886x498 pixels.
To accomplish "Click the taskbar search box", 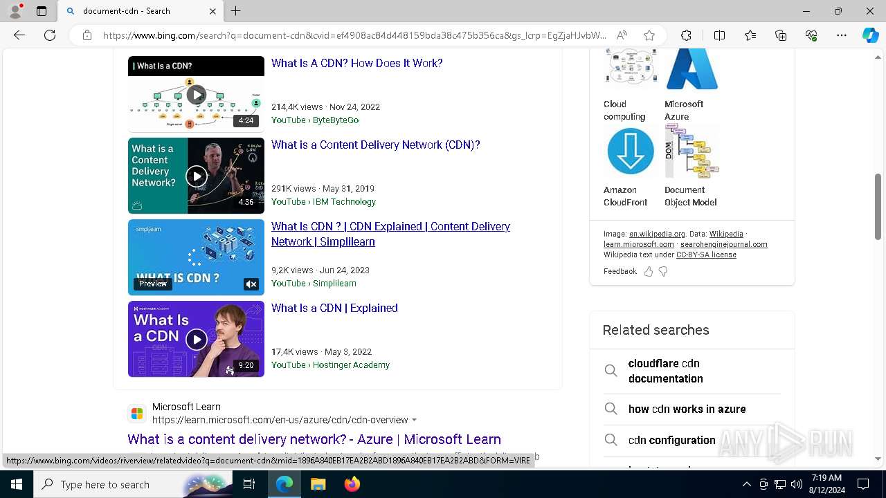I will coord(133,484).
